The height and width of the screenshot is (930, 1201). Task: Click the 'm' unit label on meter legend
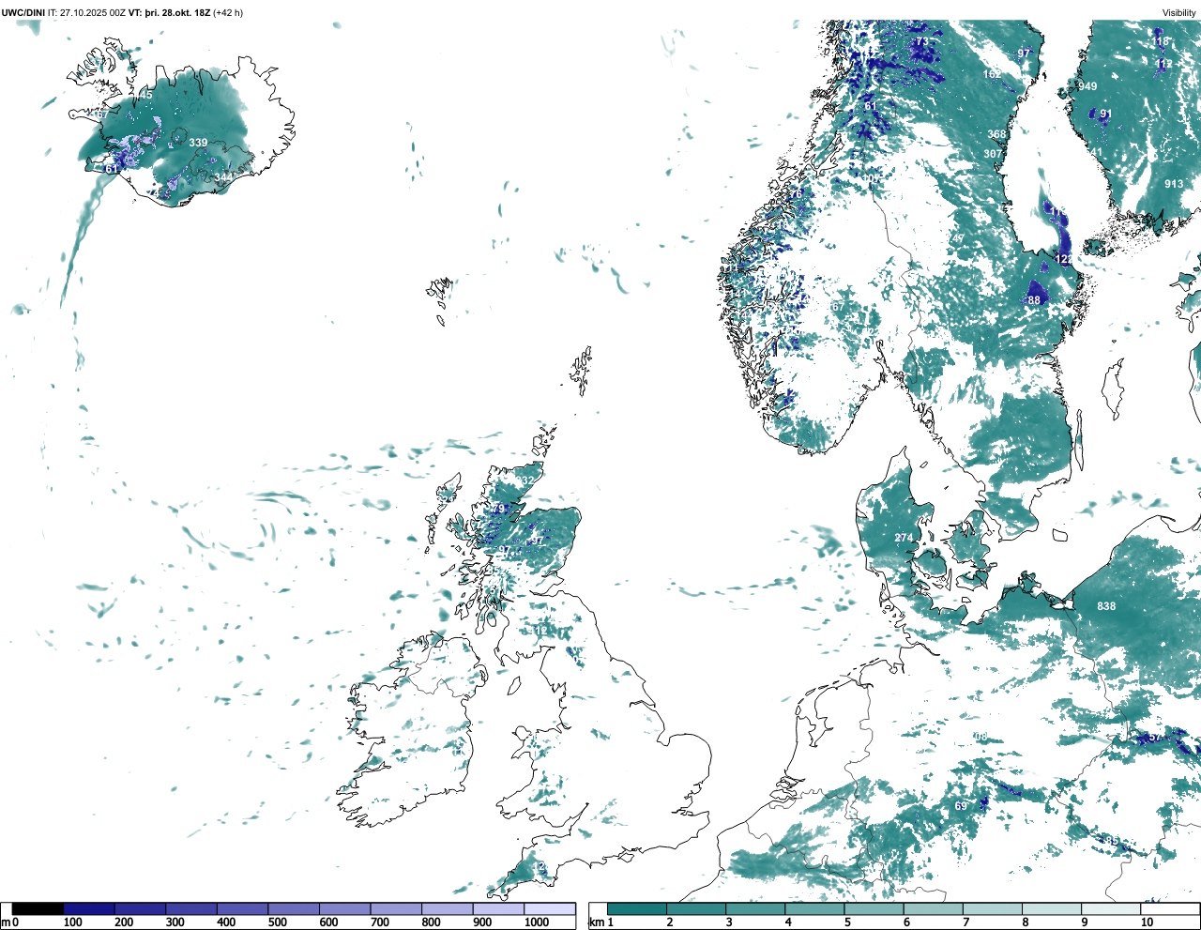pyautogui.click(x=6, y=922)
